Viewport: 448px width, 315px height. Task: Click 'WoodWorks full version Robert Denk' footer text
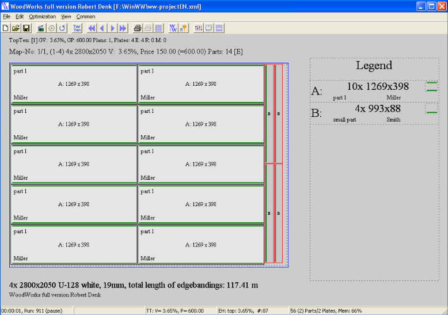click(55, 295)
